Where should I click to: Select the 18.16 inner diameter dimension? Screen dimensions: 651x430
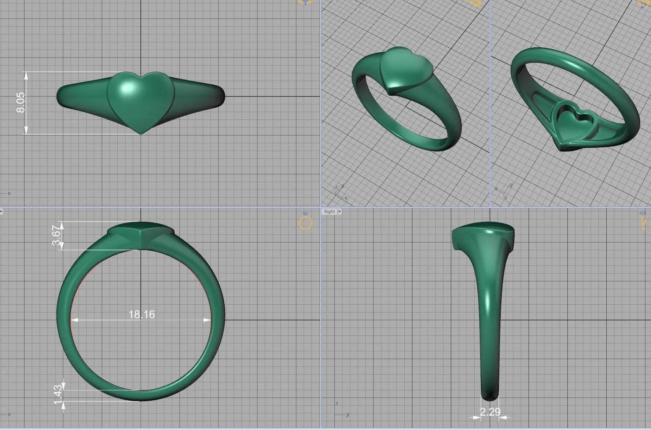(141, 315)
